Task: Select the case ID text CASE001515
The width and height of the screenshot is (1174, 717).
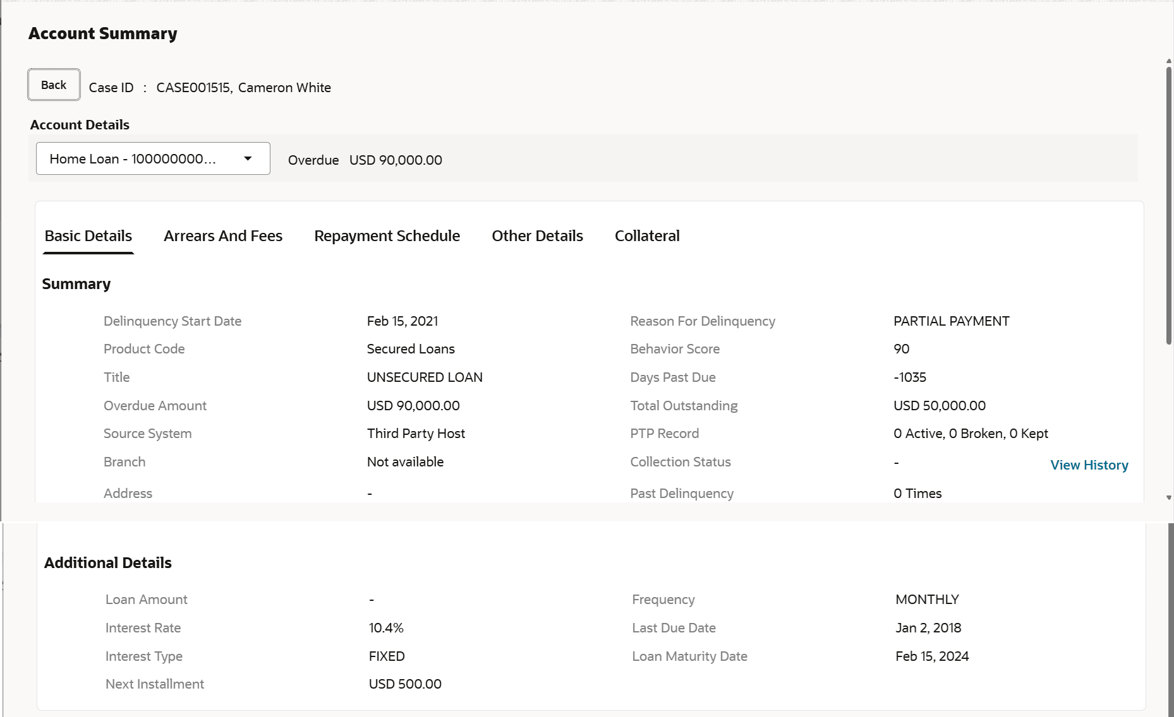Action: pyautogui.click(x=195, y=88)
